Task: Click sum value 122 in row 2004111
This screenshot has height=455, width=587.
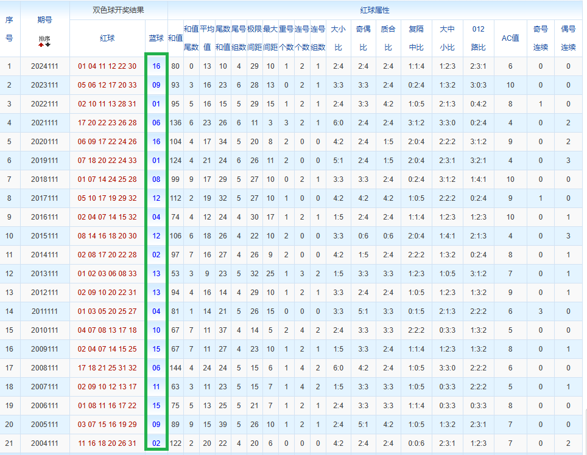Action: 175,443
